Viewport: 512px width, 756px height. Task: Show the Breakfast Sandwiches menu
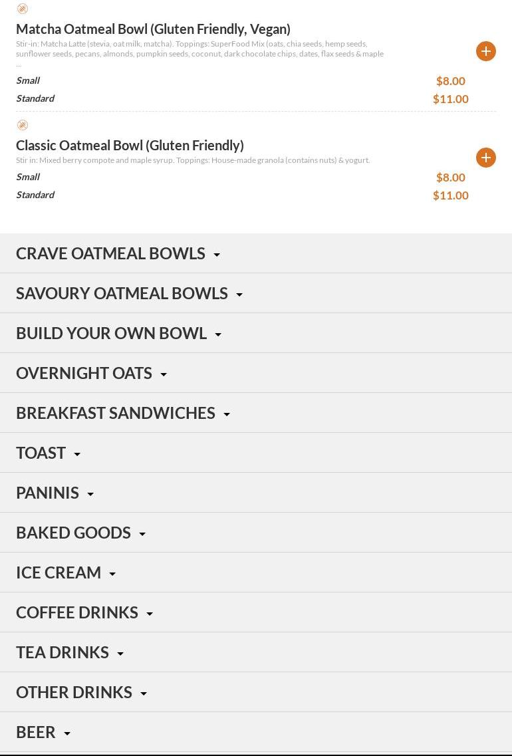pyautogui.click(x=256, y=413)
